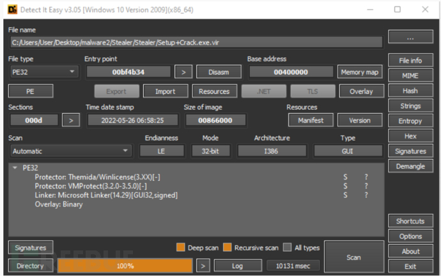This screenshot has height=276, width=441.
Task: Click the disabled .NET button
Action: tap(263, 91)
